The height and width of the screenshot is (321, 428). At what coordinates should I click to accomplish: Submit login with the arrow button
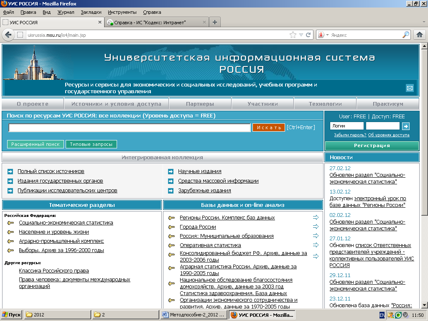pyautogui.click(x=406, y=126)
